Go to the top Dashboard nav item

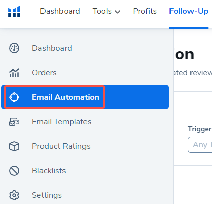[60, 11]
